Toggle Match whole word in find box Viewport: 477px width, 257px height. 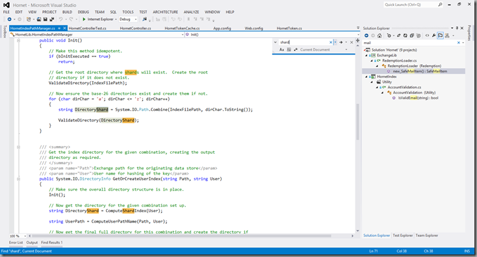click(289, 49)
